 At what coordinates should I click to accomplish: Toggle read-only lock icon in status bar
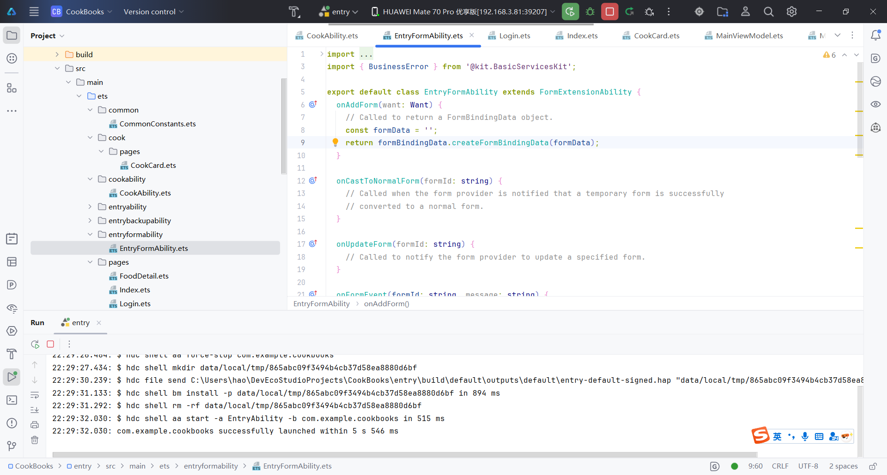[x=873, y=466]
